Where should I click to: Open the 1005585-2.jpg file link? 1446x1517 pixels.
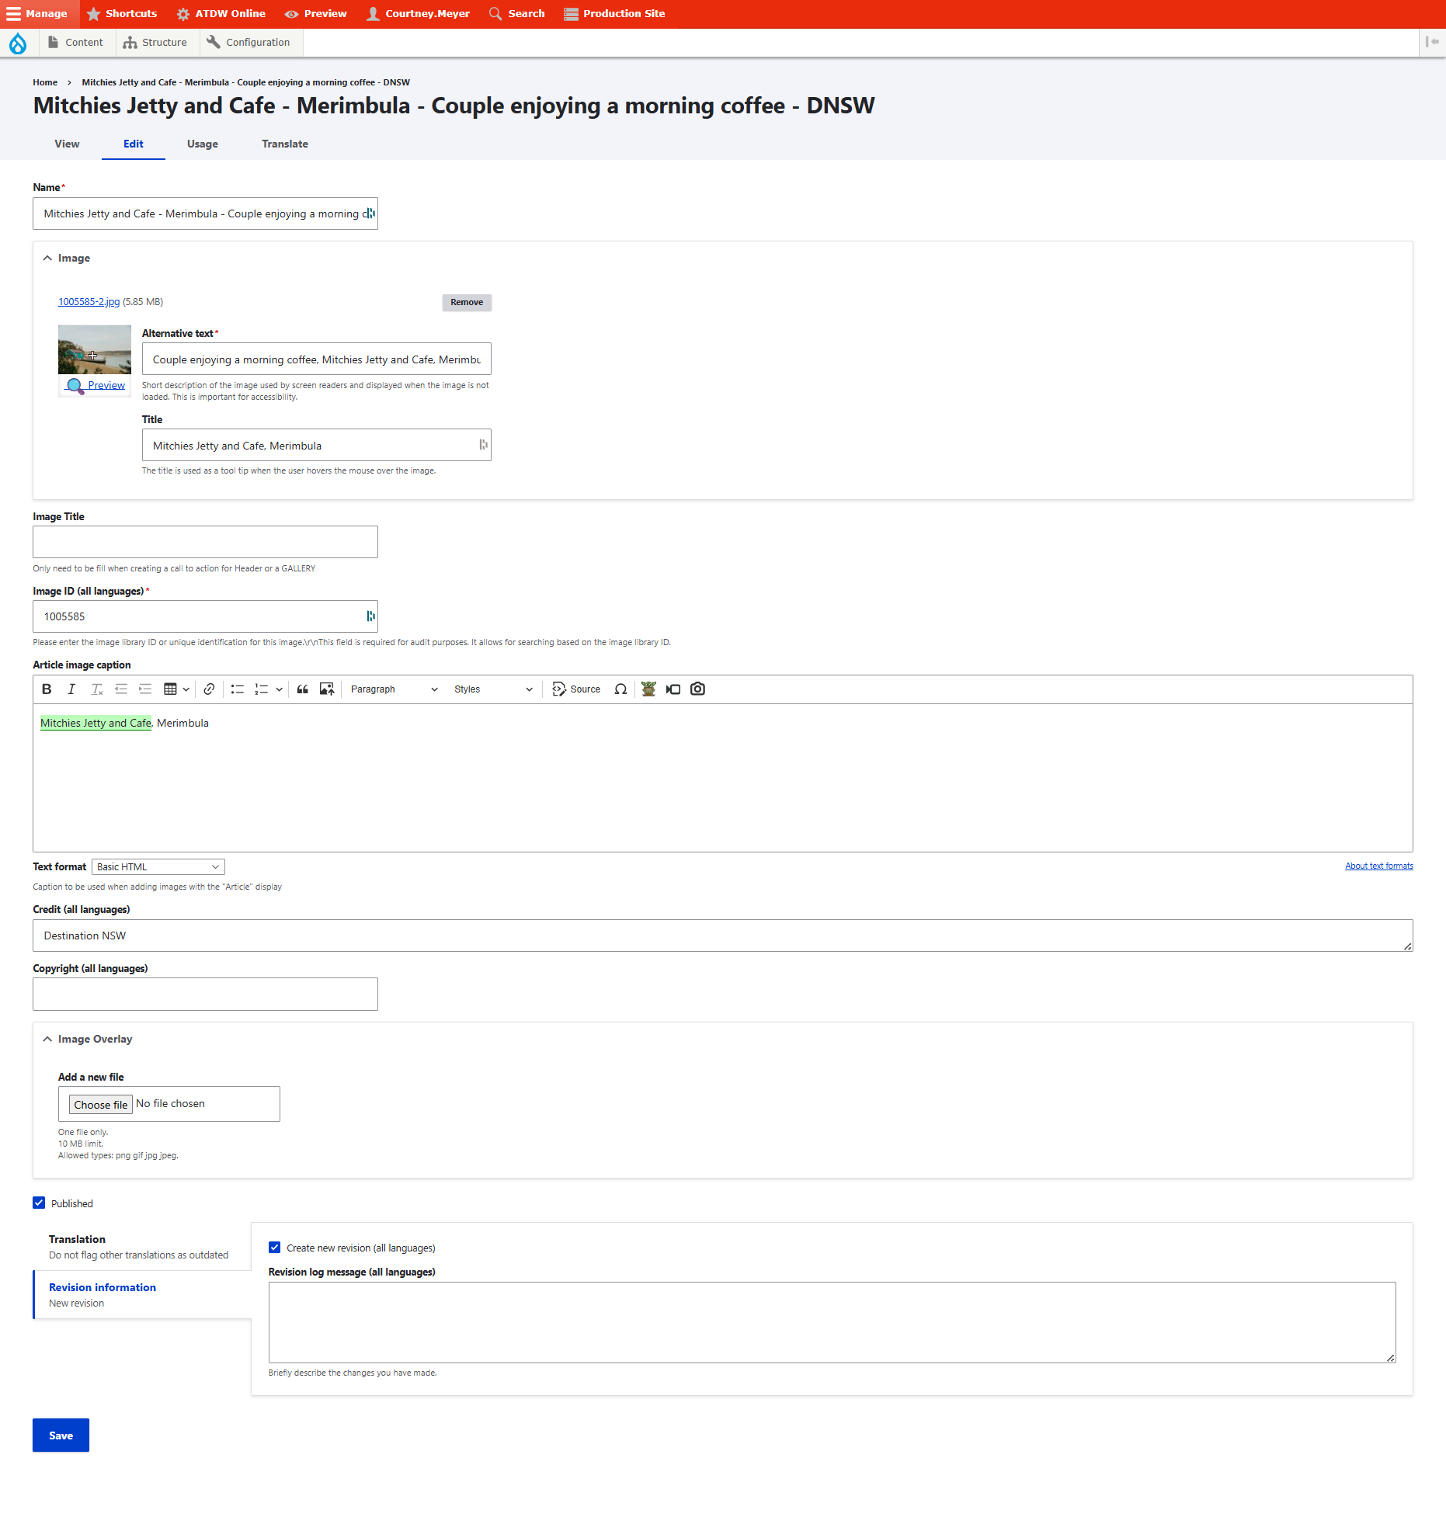[88, 301]
